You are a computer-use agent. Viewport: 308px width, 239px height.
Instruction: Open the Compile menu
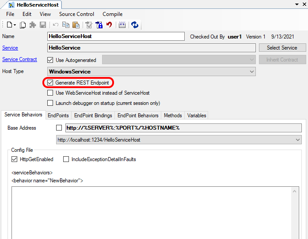pyautogui.click(x=113, y=14)
